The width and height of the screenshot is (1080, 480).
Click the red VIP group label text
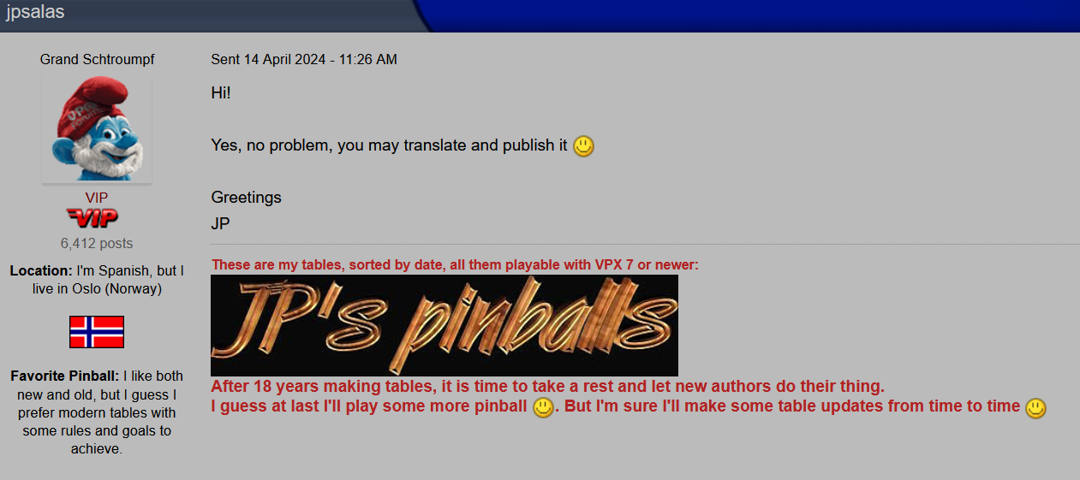pos(97,198)
